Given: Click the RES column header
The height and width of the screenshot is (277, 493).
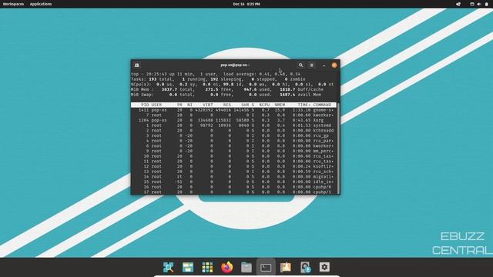Looking at the screenshot, I should tap(227, 105).
